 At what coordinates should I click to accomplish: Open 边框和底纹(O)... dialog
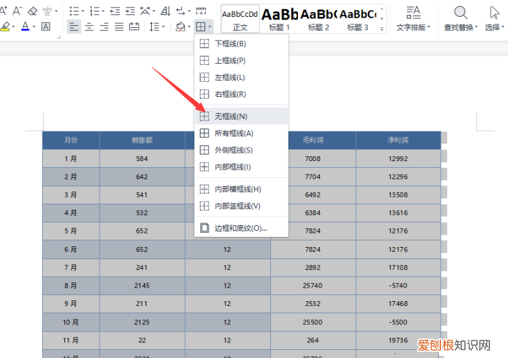[x=240, y=228]
